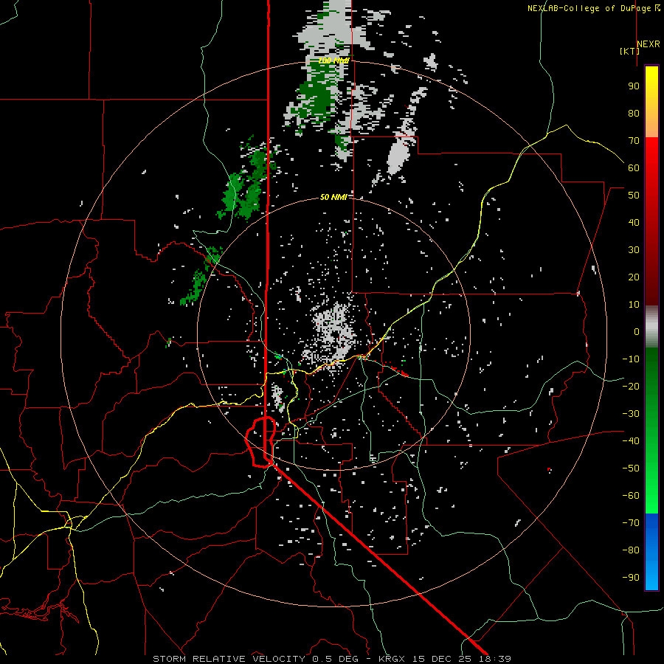Click the -40 scale value
Image resolution: width=664 pixels, height=664 pixels.
pos(631,441)
